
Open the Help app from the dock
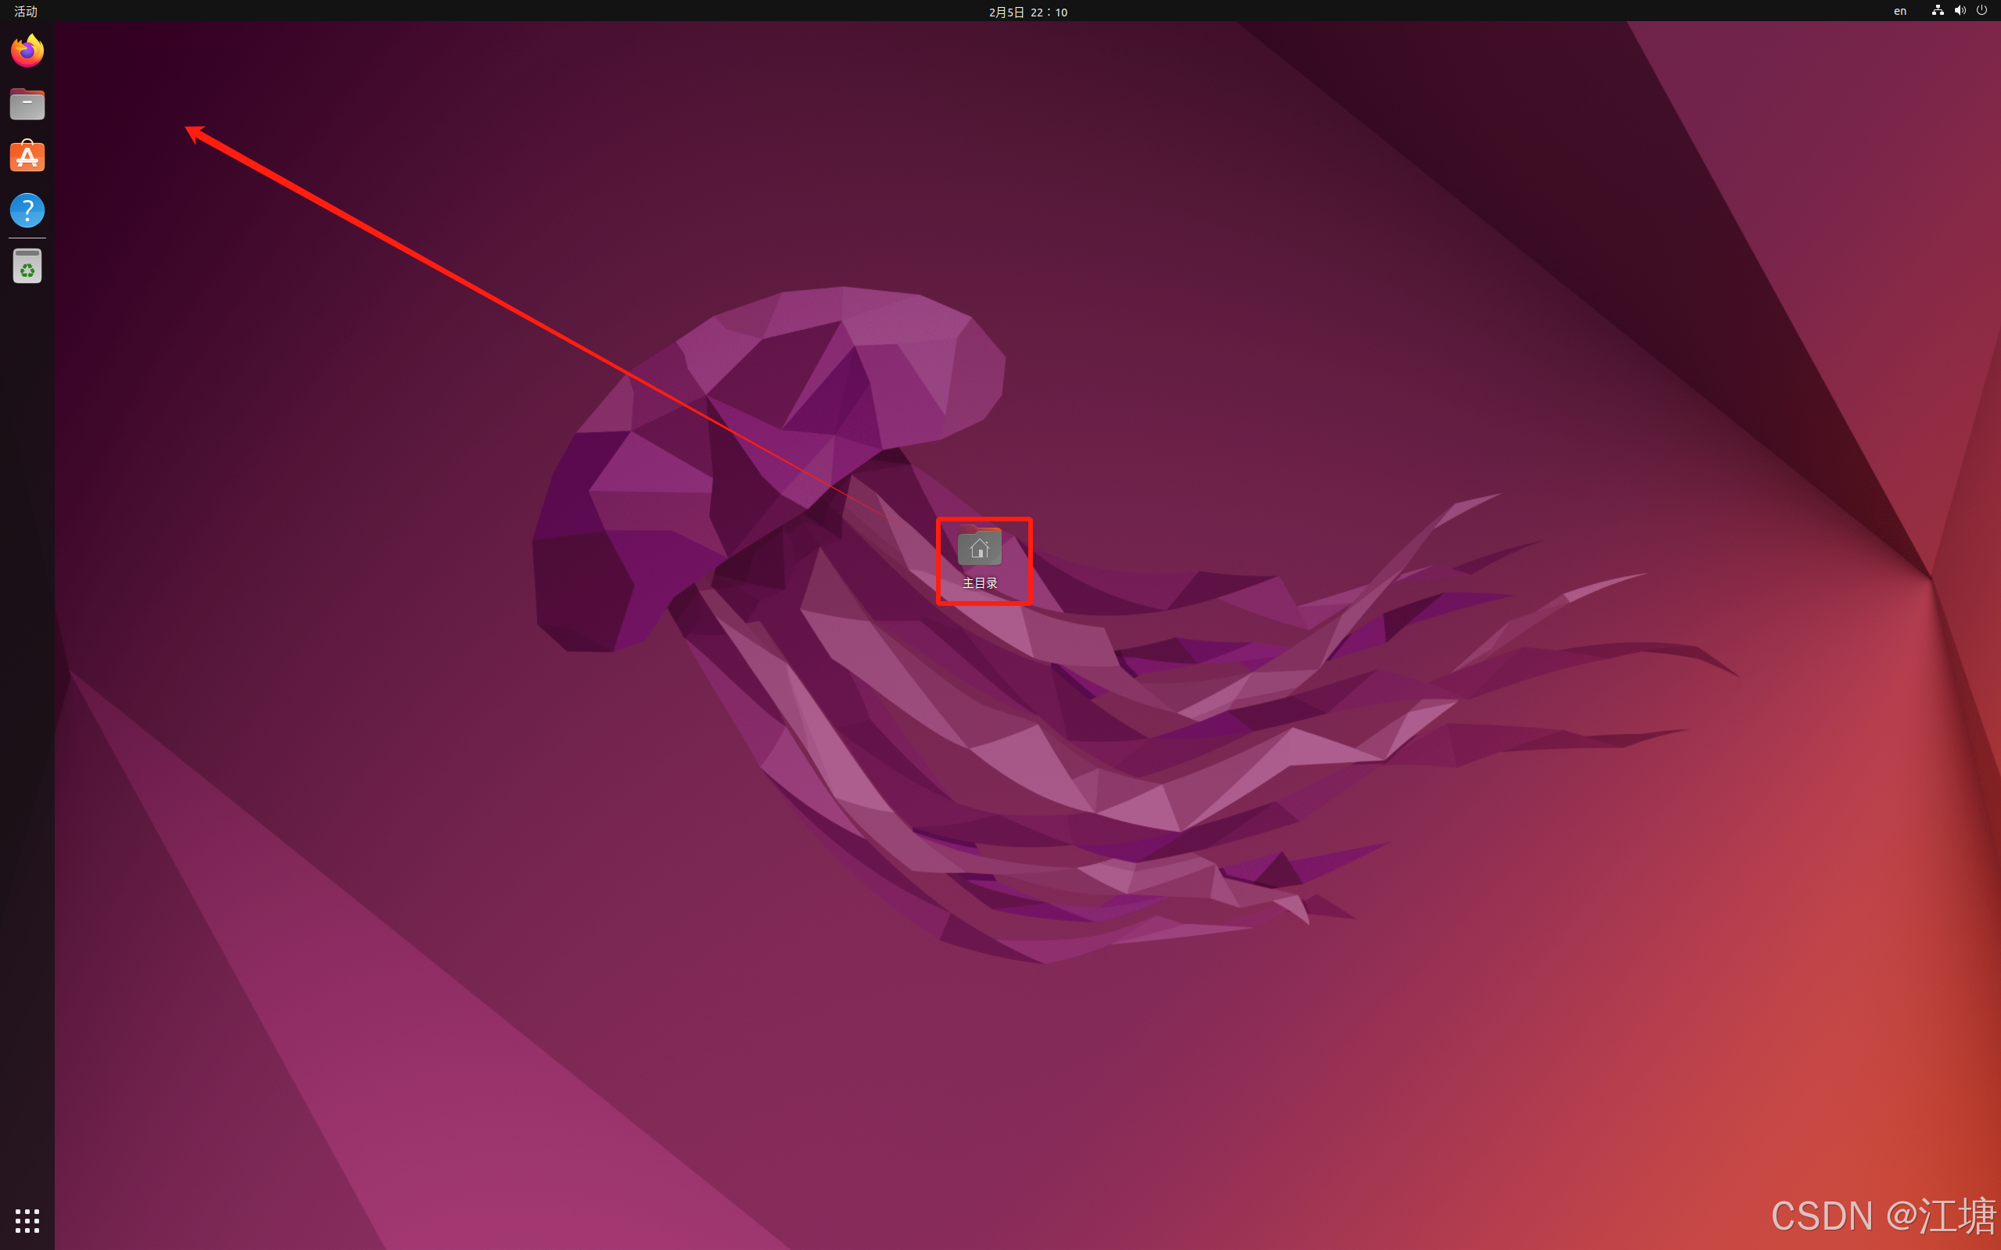(x=27, y=210)
